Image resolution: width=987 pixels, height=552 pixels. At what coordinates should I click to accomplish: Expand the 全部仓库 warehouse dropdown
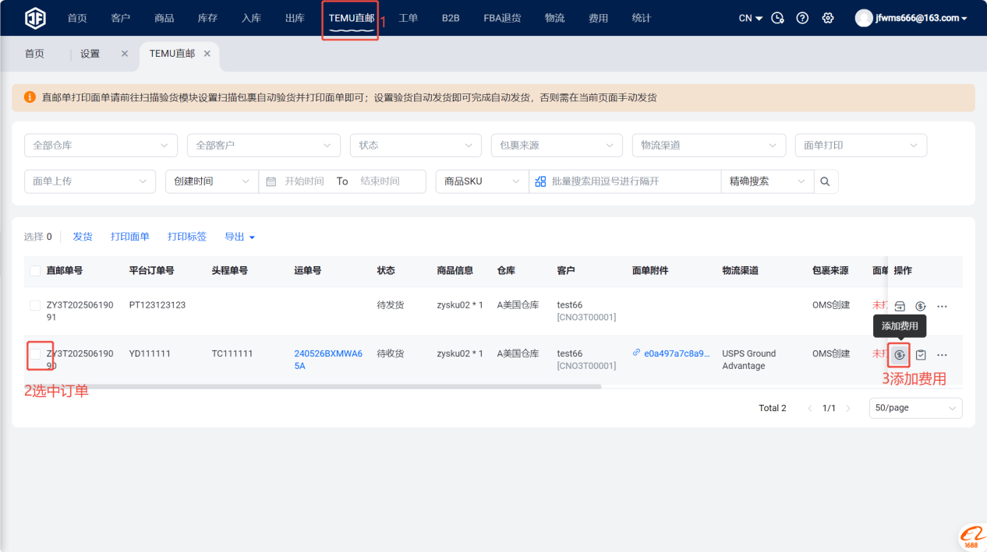pyautogui.click(x=101, y=146)
